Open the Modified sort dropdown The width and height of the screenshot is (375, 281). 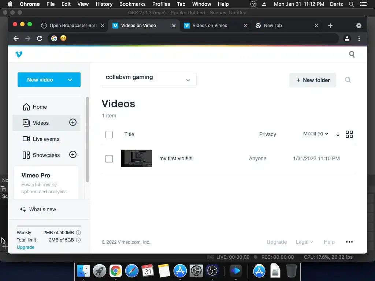pyautogui.click(x=316, y=134)
